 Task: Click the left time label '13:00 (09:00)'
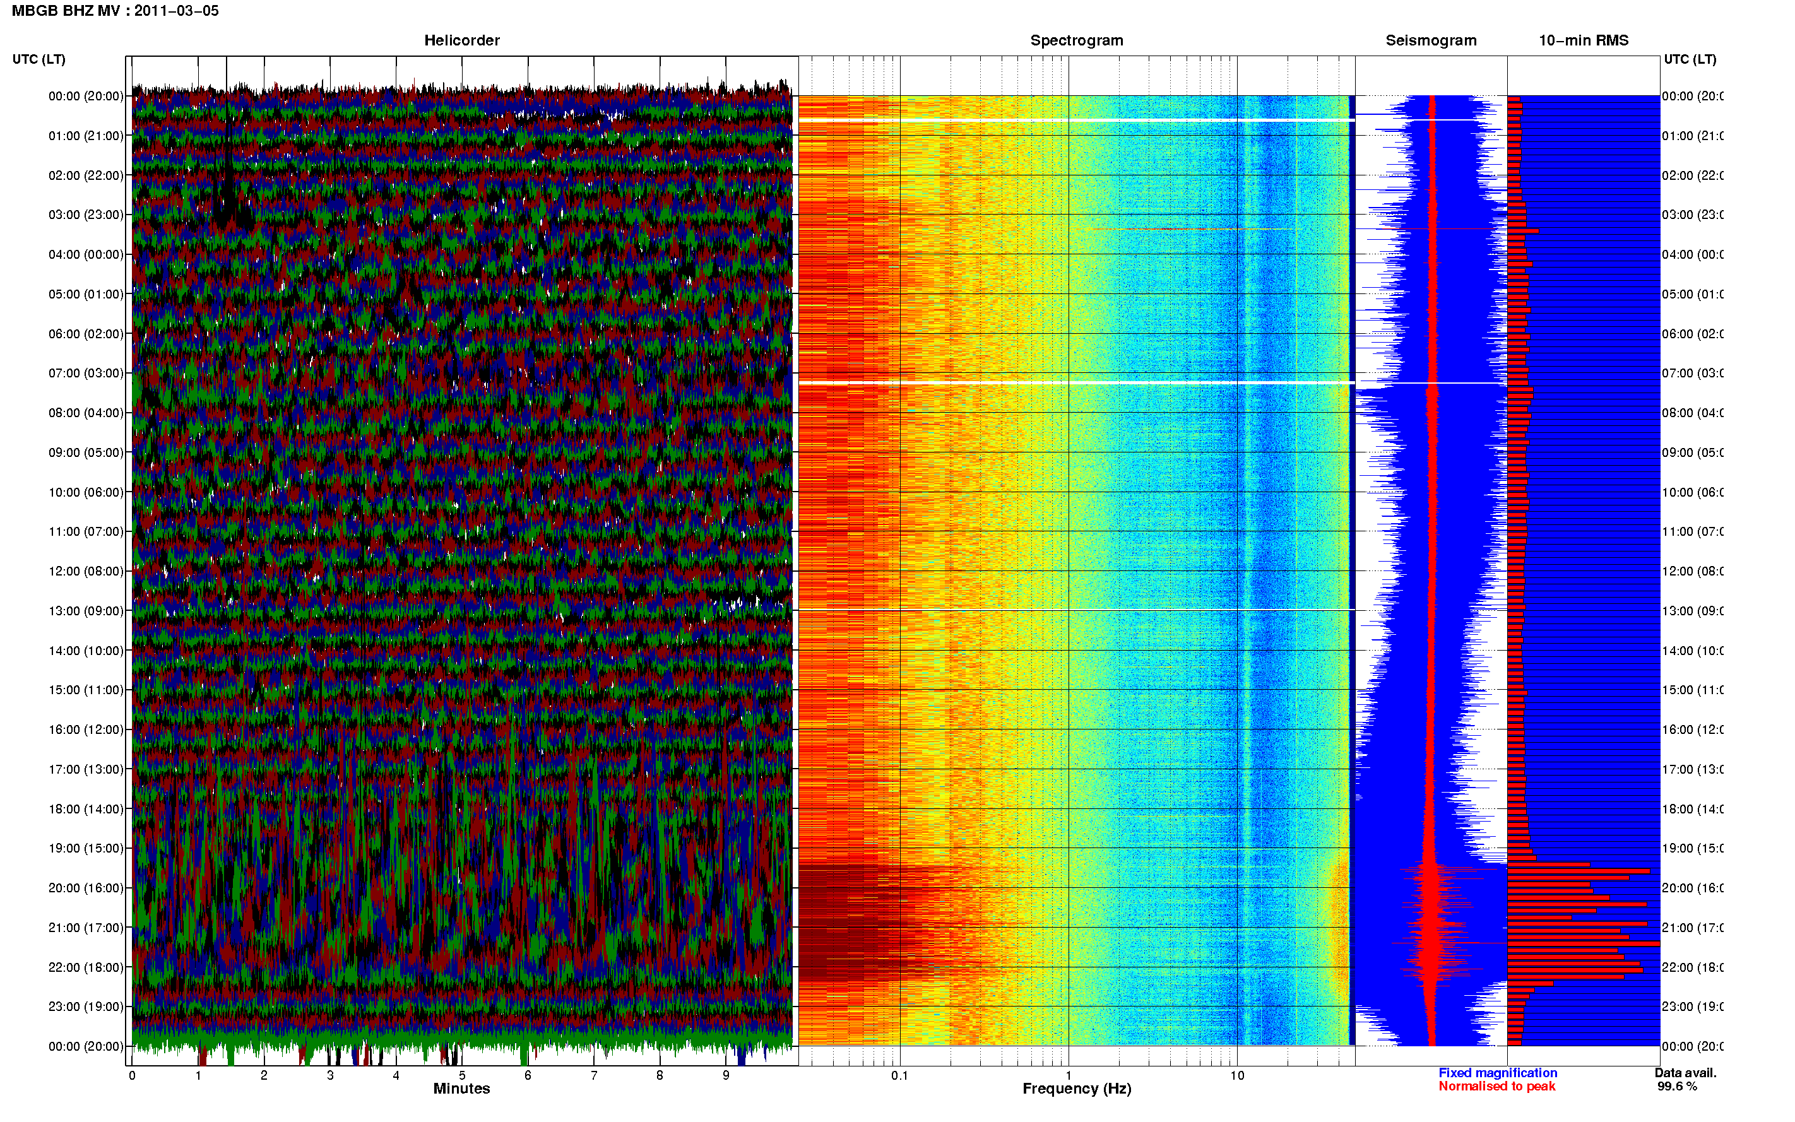(86, 611)
